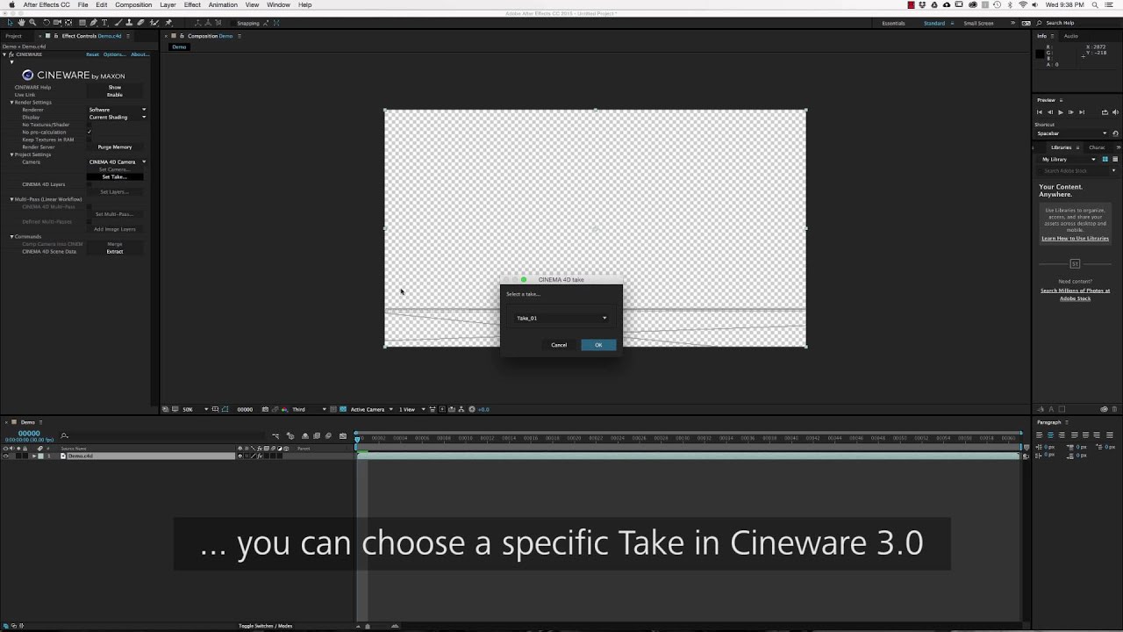Uncheck No pre-calculation option
Viewport: 1123px width, 632px height.
[x=89, y=132]
